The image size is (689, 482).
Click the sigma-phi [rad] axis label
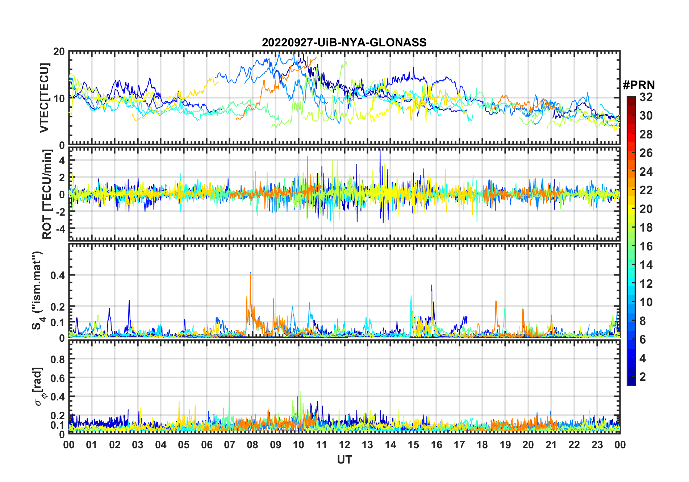coord(41,386)
